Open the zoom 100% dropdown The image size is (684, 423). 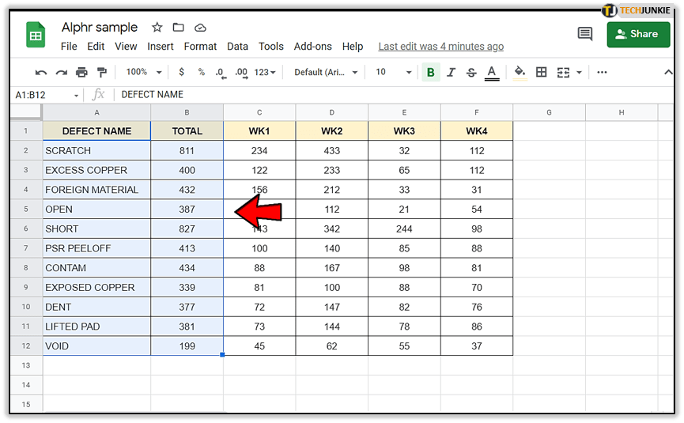[143, 72]
